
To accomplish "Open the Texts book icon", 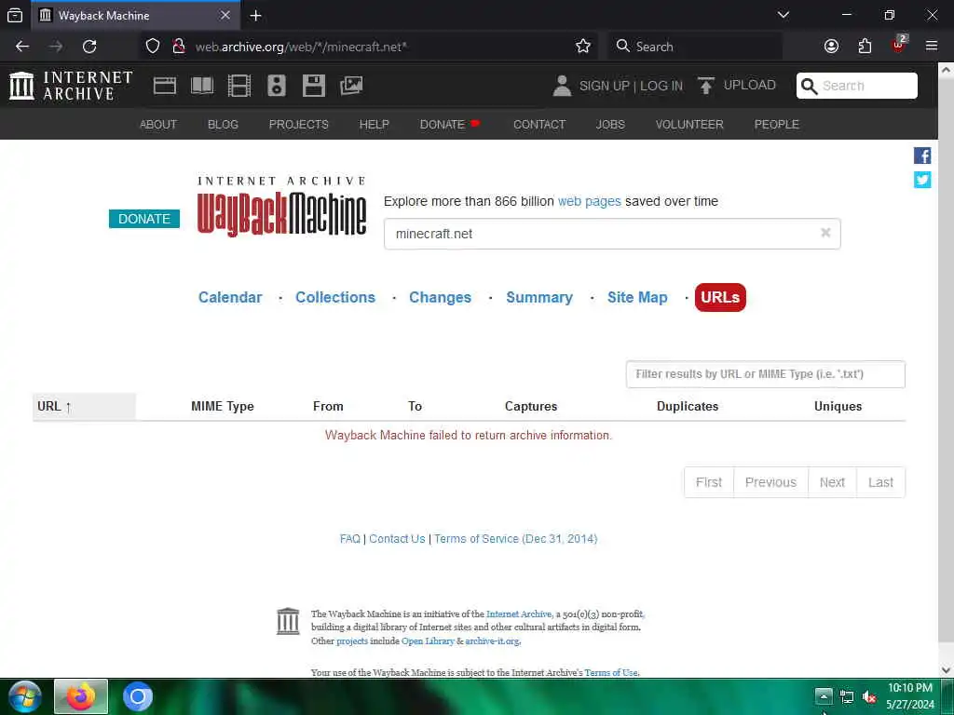I will point(202,86).
